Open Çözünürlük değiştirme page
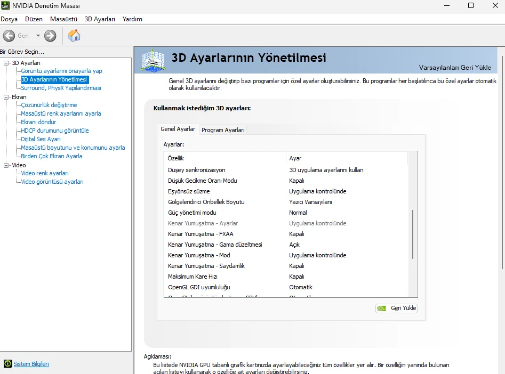The height and width of the screenshot is (374, 505). [x=49, y=105]
